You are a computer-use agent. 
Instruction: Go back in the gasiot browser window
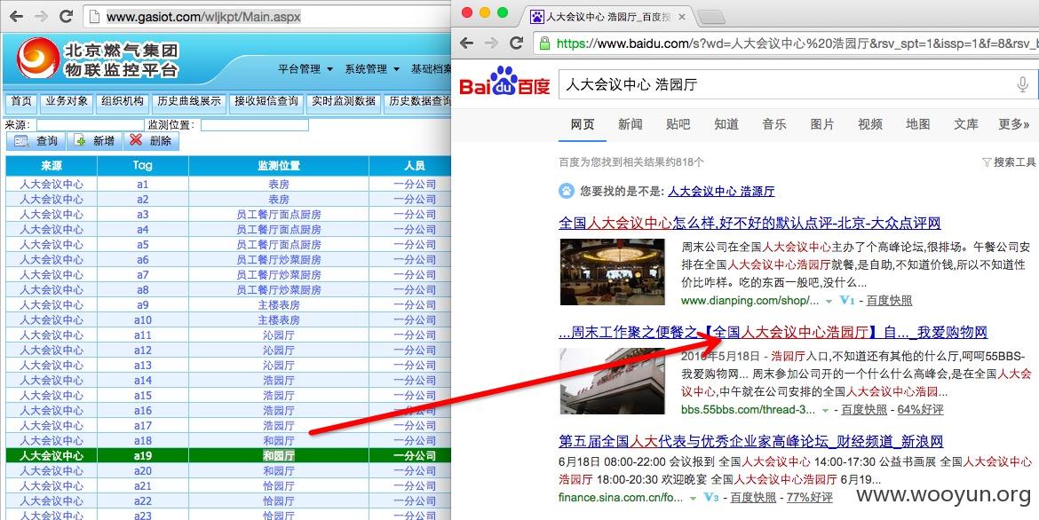[x=16, y=16]
